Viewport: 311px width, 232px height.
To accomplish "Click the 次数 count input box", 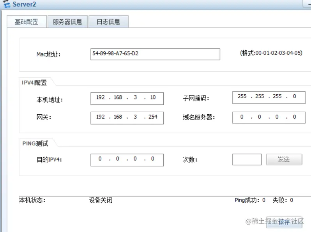I will pos(247,159).
